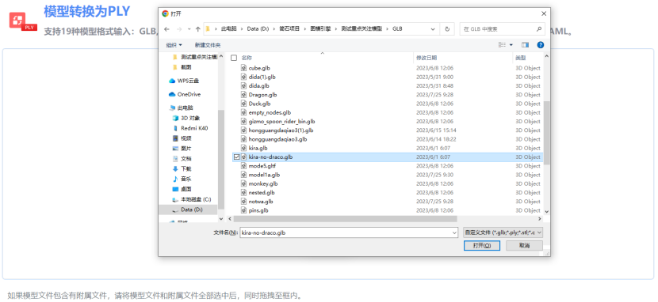Click the PLY converter logo icon
The image size is (658, 302).
(23, 22)
